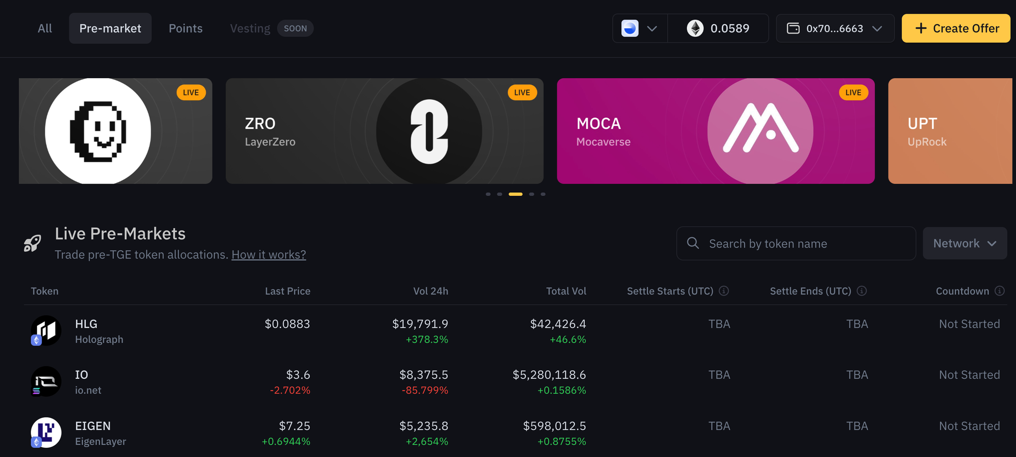
Task: Click the Vesting tab
Action: (250, 28)
